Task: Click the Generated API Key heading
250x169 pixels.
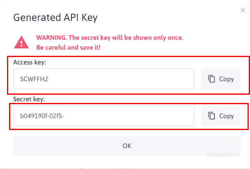Action: coord(55,18)
